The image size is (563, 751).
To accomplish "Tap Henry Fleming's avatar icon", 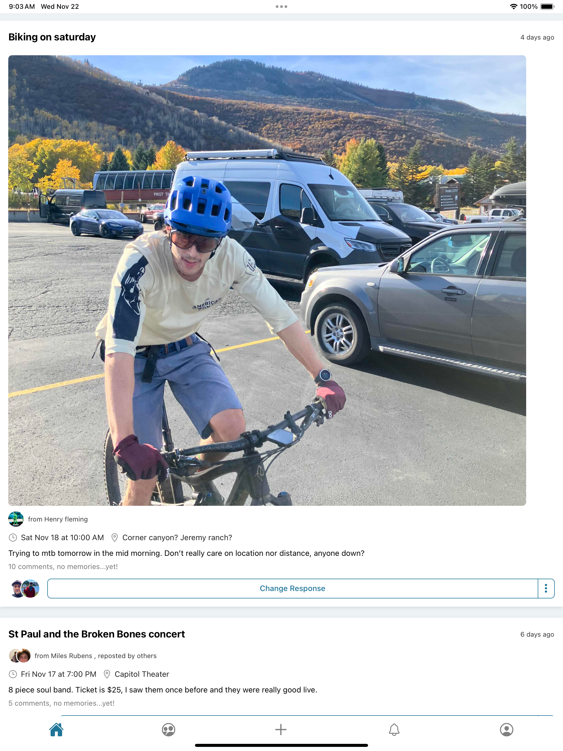I will tap(16, 519).
